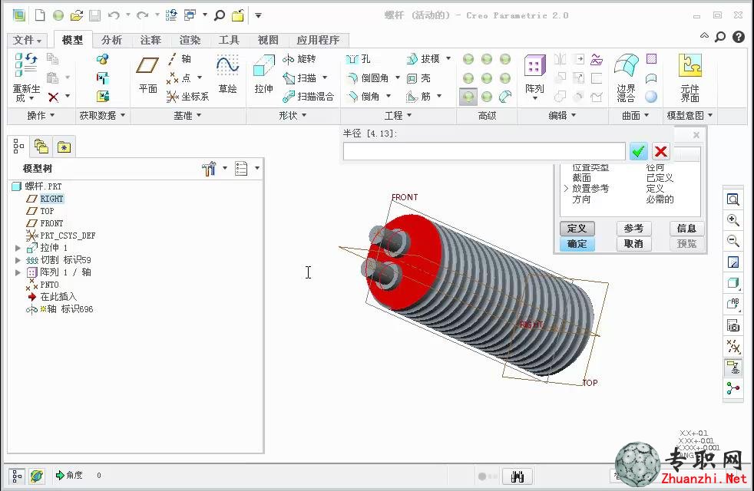
Task: Select the 轴 (Axis) datum tool
Action: click(x=180, y=59)
